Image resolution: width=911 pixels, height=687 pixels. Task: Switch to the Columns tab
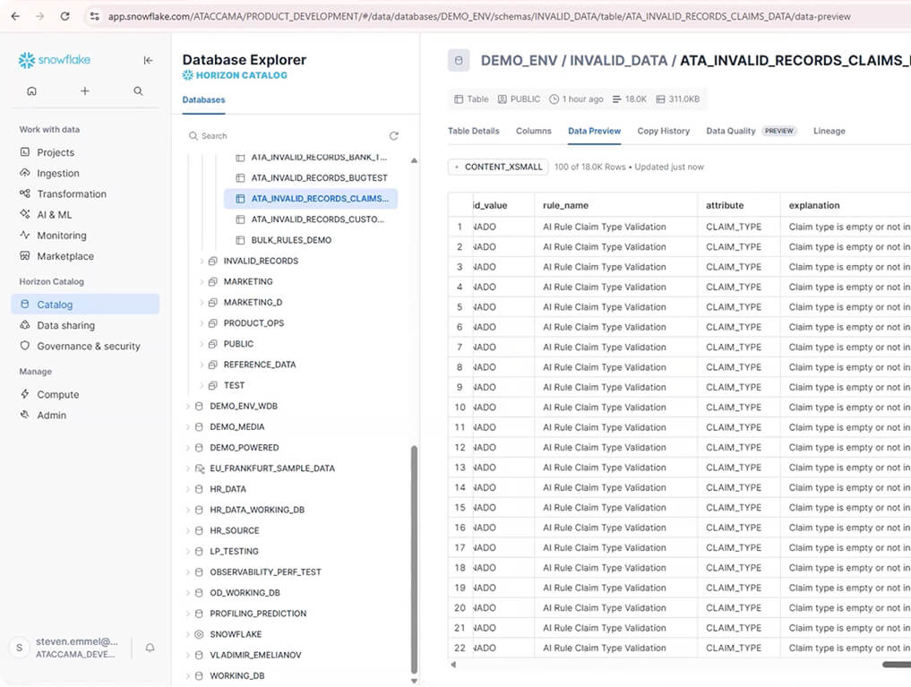[x=533, y=131]
